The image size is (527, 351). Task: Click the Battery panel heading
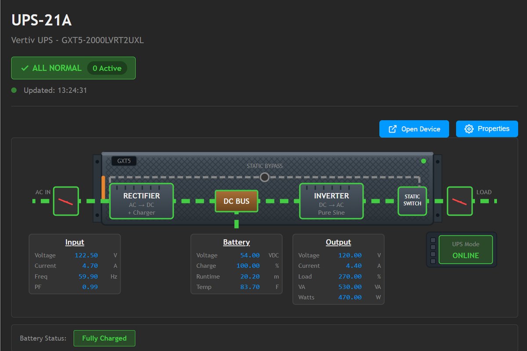(x=237, y=242)
